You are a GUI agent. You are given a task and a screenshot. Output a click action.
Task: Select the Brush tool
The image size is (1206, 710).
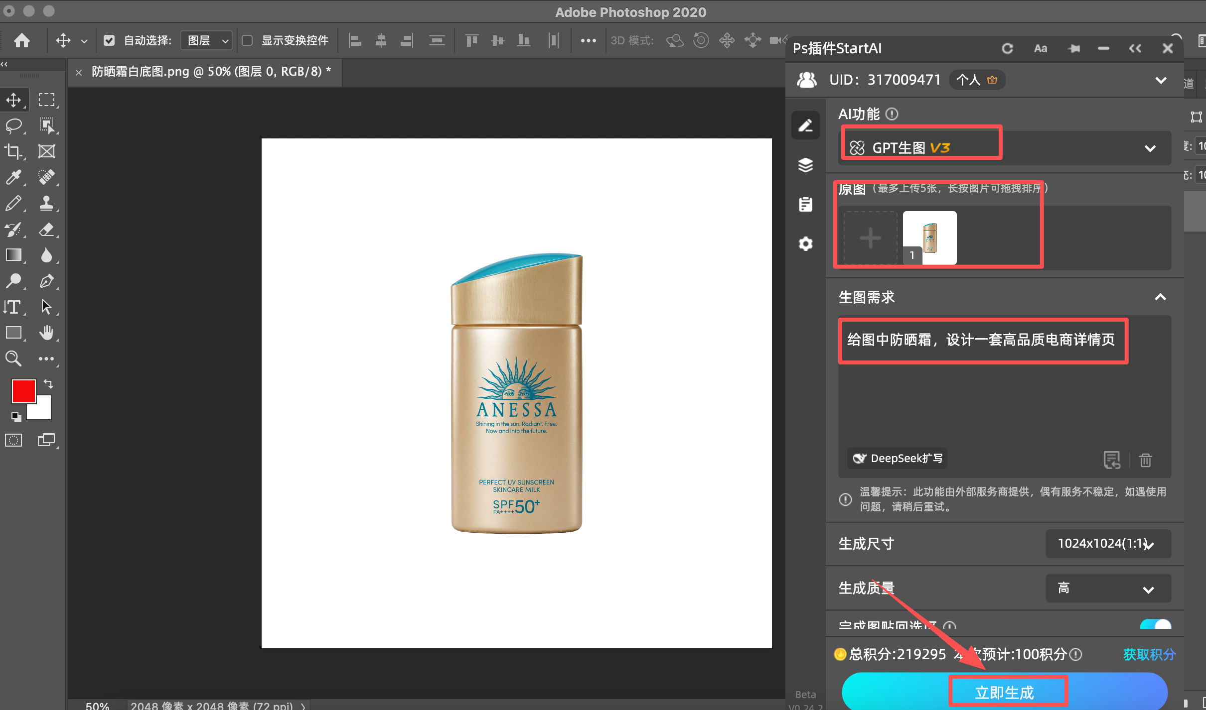14,203
